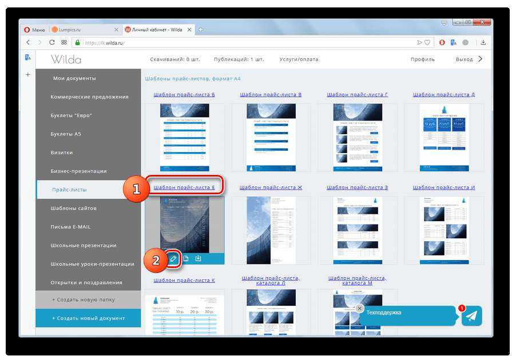
Task: Click the pencil edit icon under template Е
Action: click(x=173, y=258)
